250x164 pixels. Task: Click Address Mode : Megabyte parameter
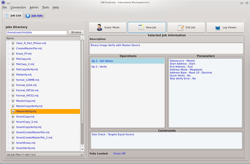[186, 70]
